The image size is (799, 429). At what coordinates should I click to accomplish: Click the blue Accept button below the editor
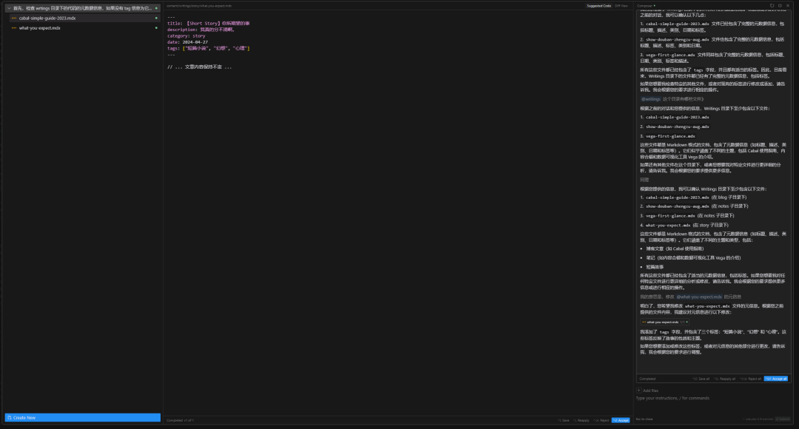[x=621, y=420]
